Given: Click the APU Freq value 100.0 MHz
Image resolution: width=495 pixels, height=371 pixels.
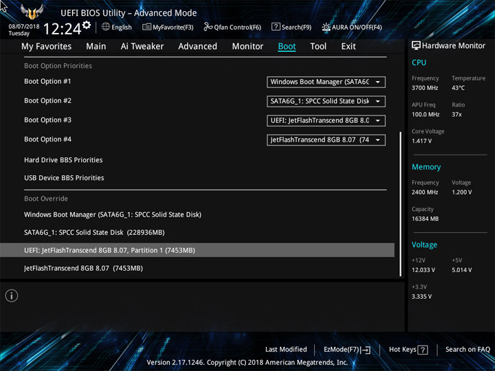Looking at the screenshot, I should point(426,115).
